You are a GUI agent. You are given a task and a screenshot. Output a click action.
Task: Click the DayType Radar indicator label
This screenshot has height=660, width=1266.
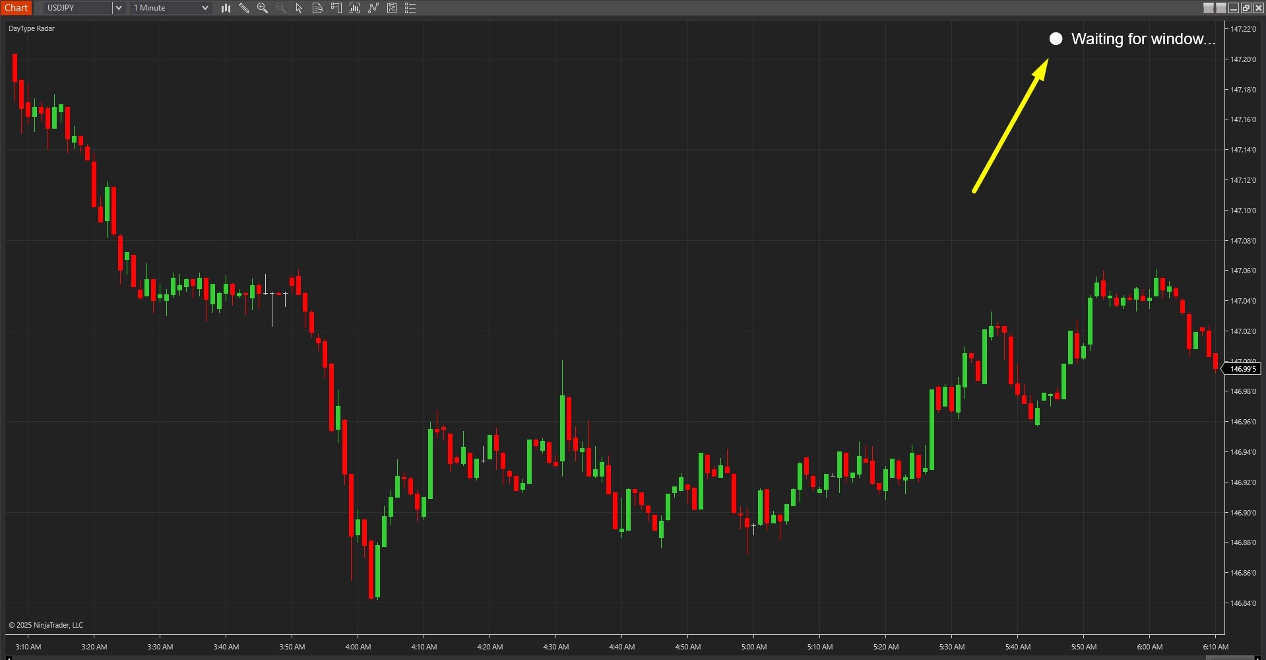pyautogui.click(x=30, y=28)
